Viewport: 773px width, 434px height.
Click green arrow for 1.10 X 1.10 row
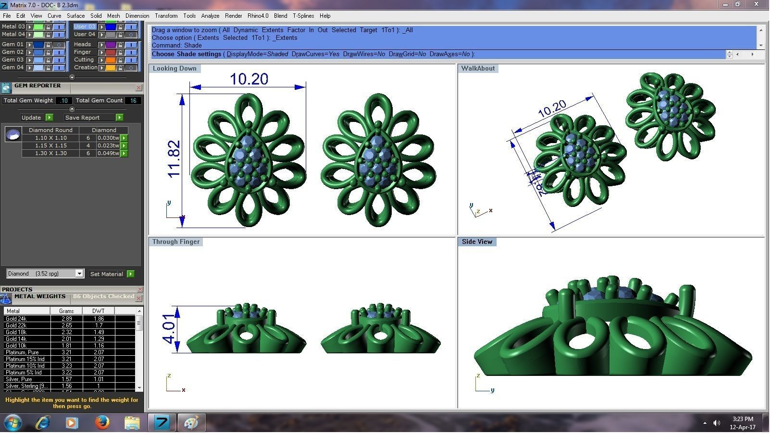click(x=124, y=138)
